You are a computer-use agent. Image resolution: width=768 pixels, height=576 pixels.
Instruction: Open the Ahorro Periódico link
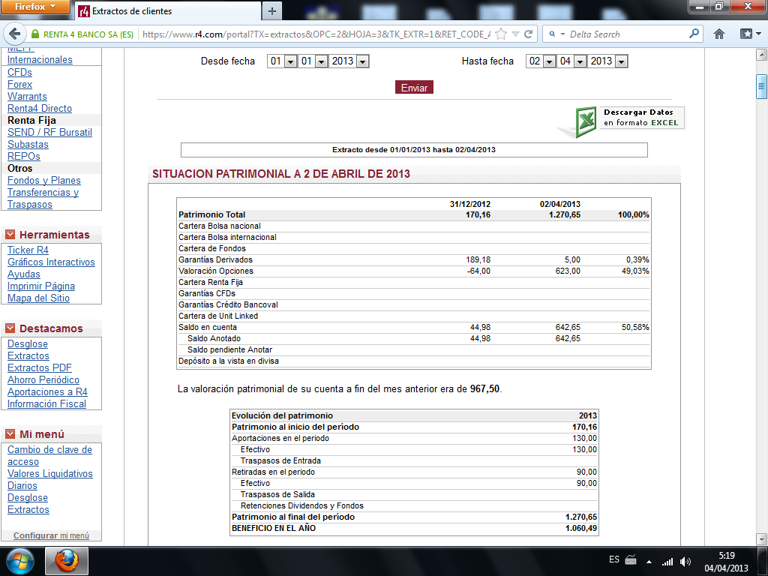point(43,379)
